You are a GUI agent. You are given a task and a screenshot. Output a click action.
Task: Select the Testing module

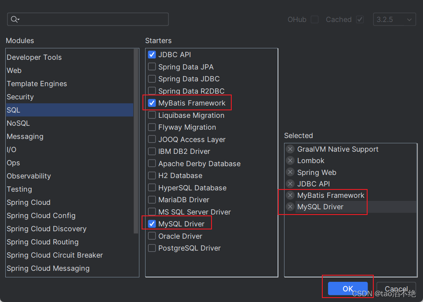coord(69,189)
